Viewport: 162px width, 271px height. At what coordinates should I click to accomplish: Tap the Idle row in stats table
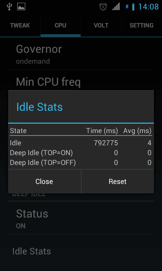point(81,143)
